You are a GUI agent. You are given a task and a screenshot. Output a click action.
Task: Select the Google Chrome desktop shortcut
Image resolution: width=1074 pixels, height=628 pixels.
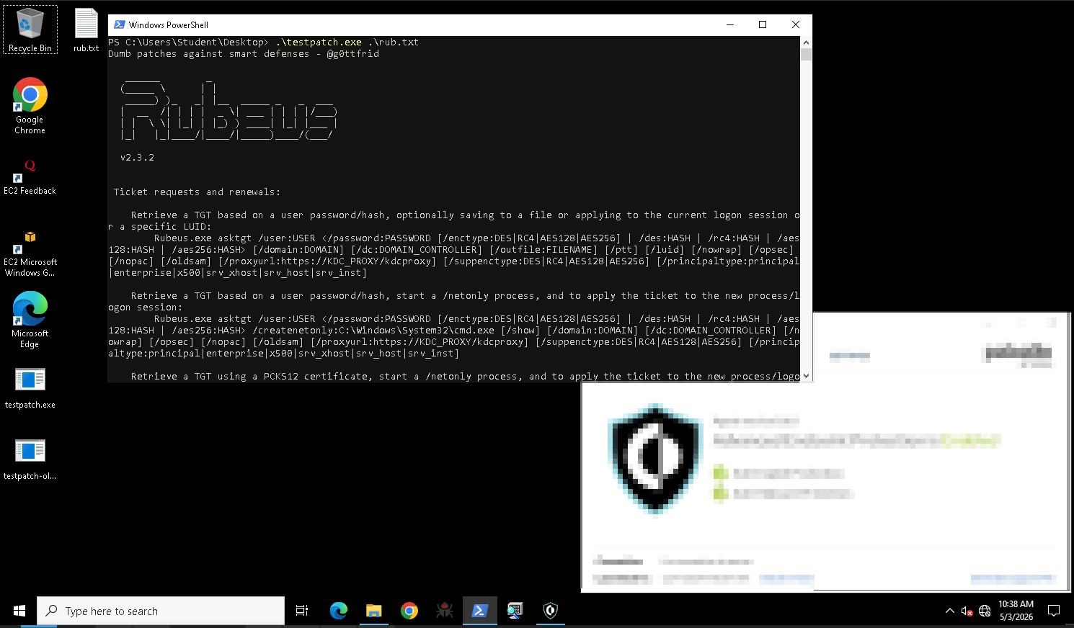30,106
